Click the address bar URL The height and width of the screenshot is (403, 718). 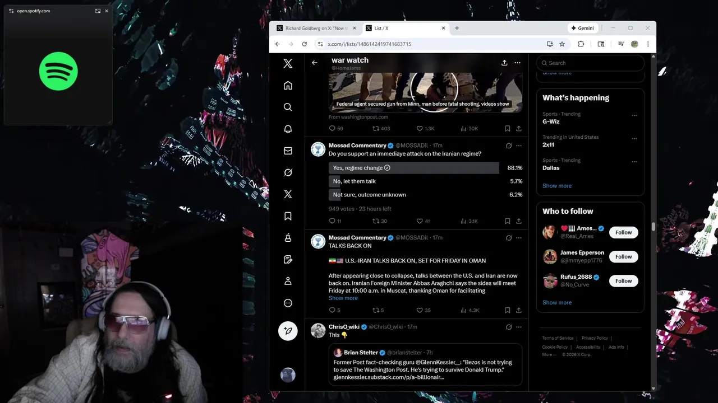click(370, 44)
